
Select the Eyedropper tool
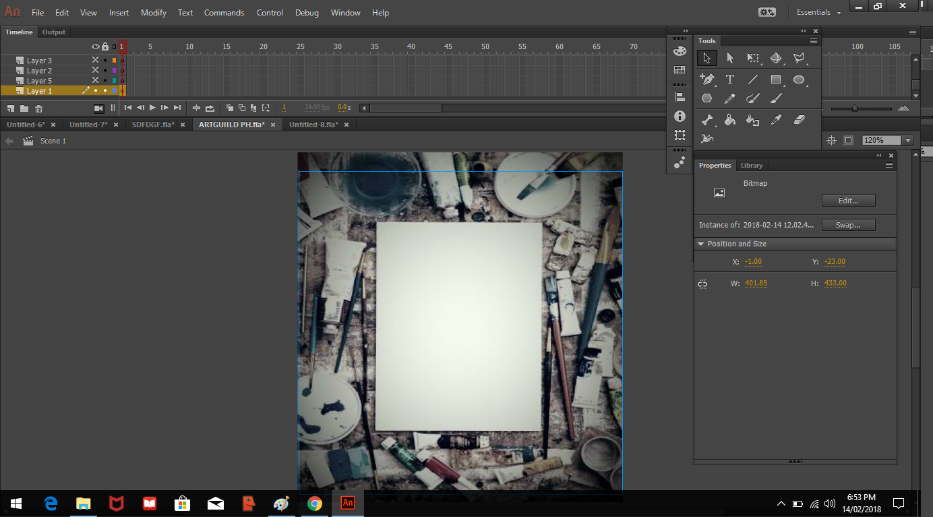tap(776, 120)
